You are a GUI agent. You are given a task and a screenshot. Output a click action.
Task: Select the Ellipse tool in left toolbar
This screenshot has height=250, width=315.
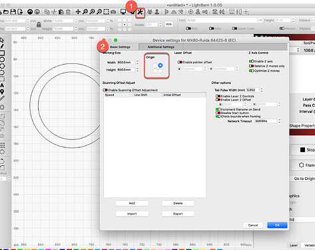2,59
